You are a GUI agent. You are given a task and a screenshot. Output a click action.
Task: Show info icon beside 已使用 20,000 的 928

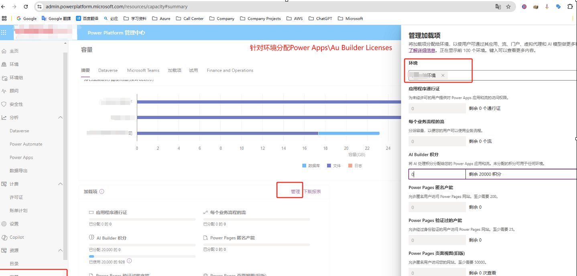pyautogui.click(x=129, y=261)
